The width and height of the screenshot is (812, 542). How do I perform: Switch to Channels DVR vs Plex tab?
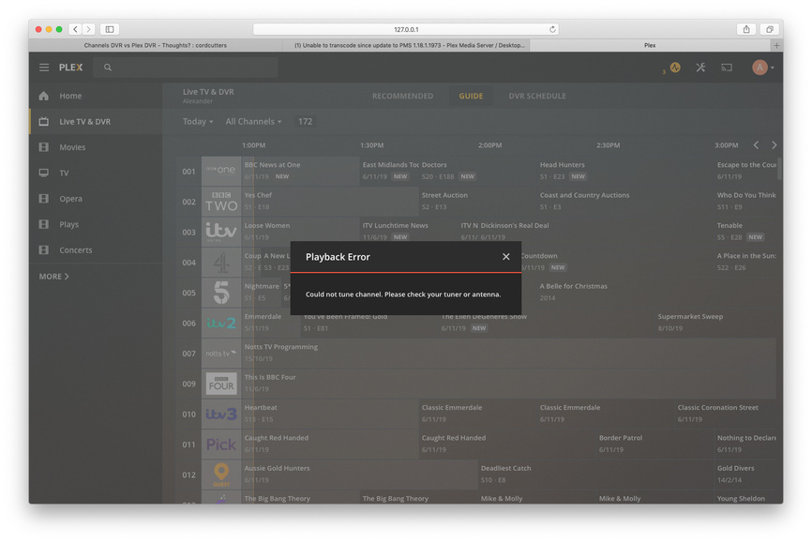[156, 46]
